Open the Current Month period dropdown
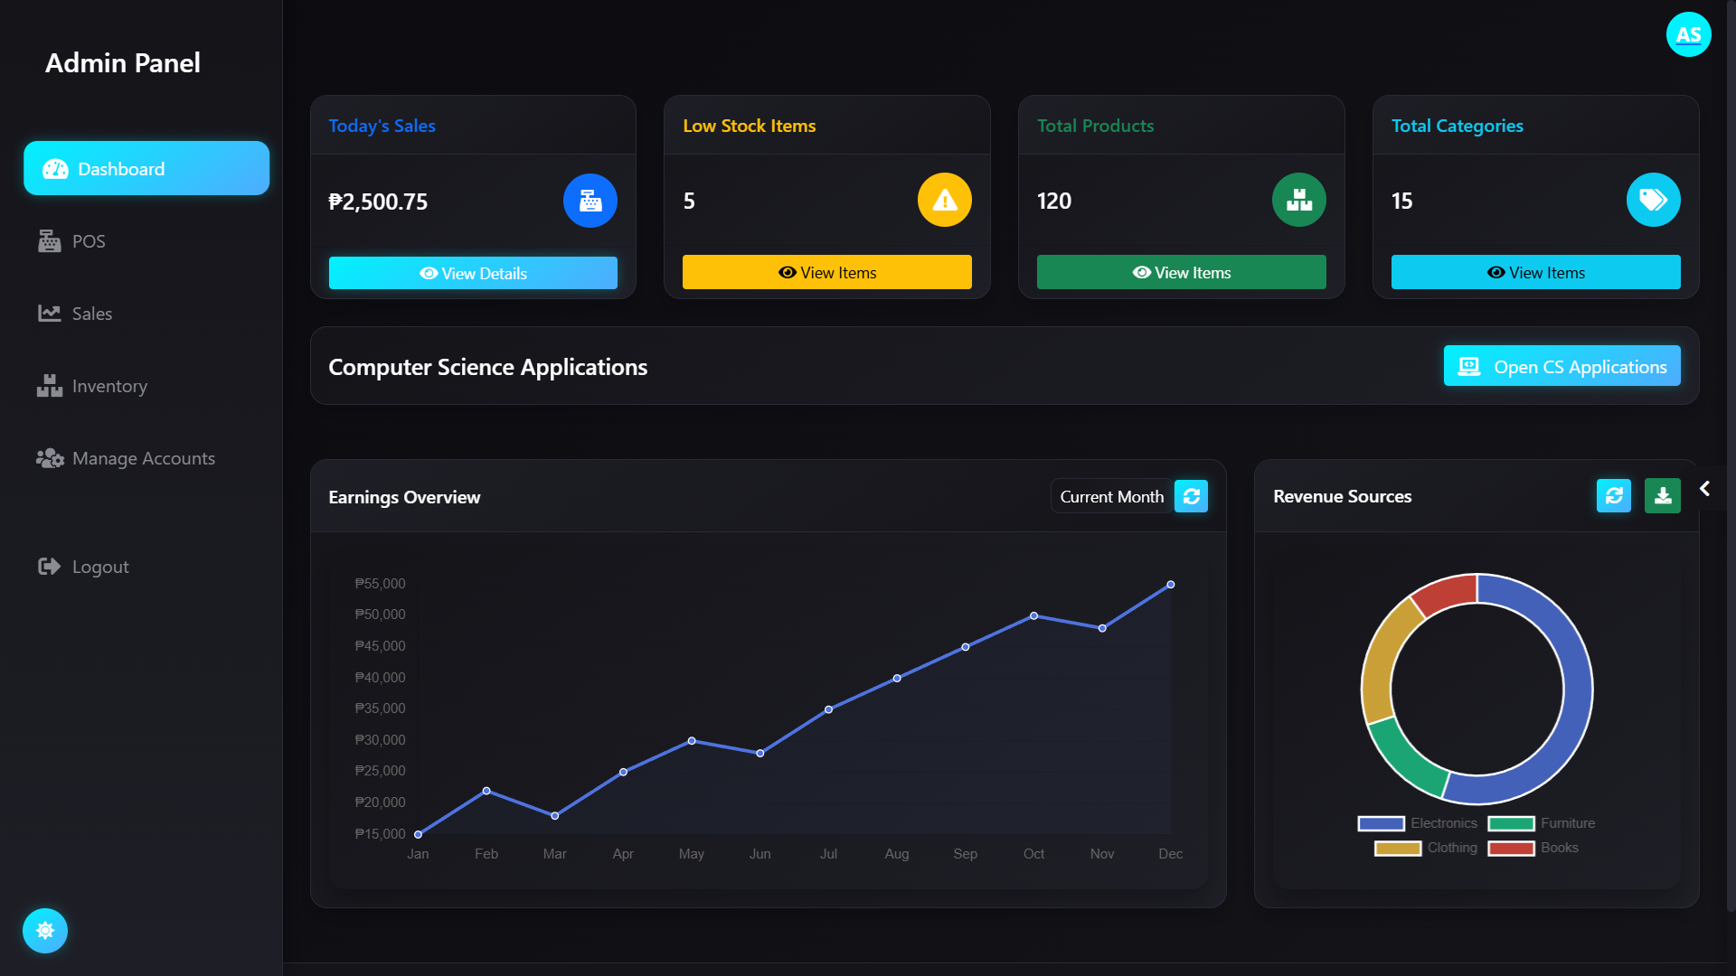1736x976 pixels. click(x=1111, y=496)
